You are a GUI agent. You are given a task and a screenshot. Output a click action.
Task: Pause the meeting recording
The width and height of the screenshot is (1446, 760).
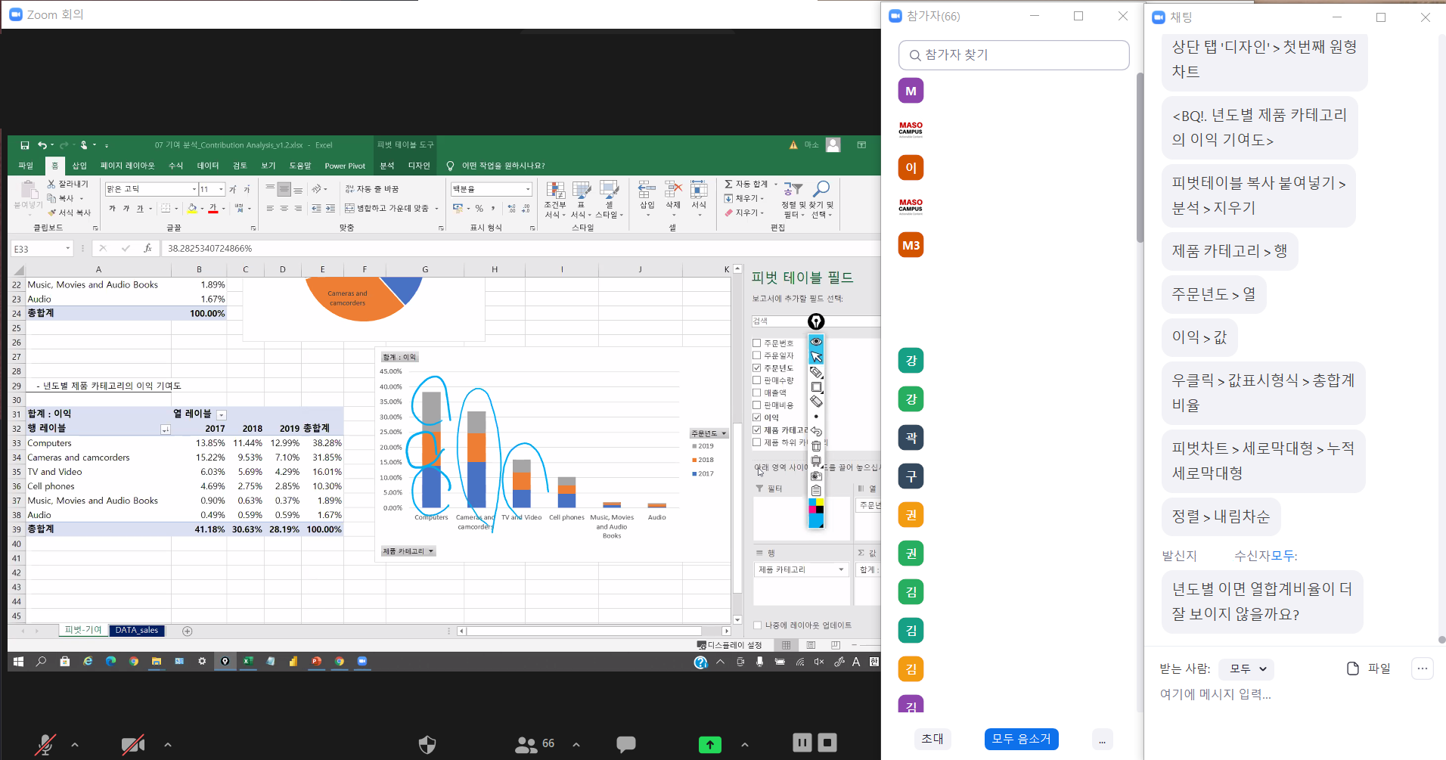802,743
